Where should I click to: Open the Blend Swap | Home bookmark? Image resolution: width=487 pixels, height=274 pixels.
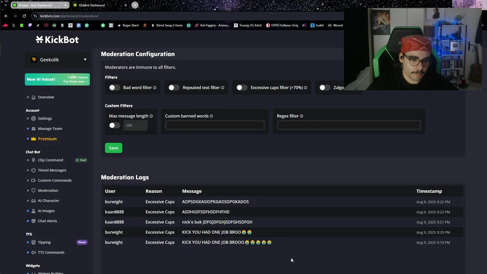click(x=167, y=25)
